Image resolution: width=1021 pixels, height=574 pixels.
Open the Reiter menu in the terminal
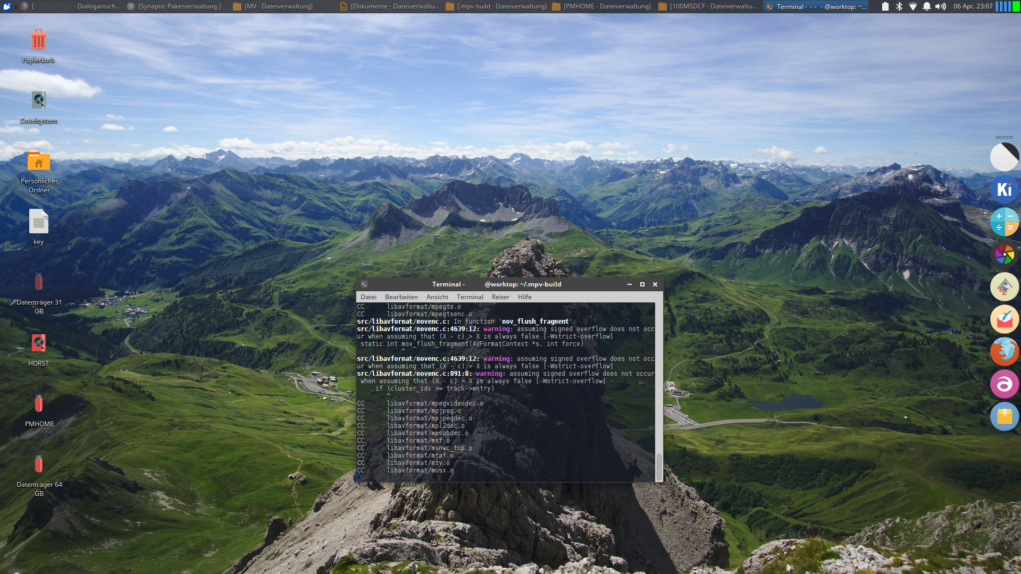click(500, 297)
